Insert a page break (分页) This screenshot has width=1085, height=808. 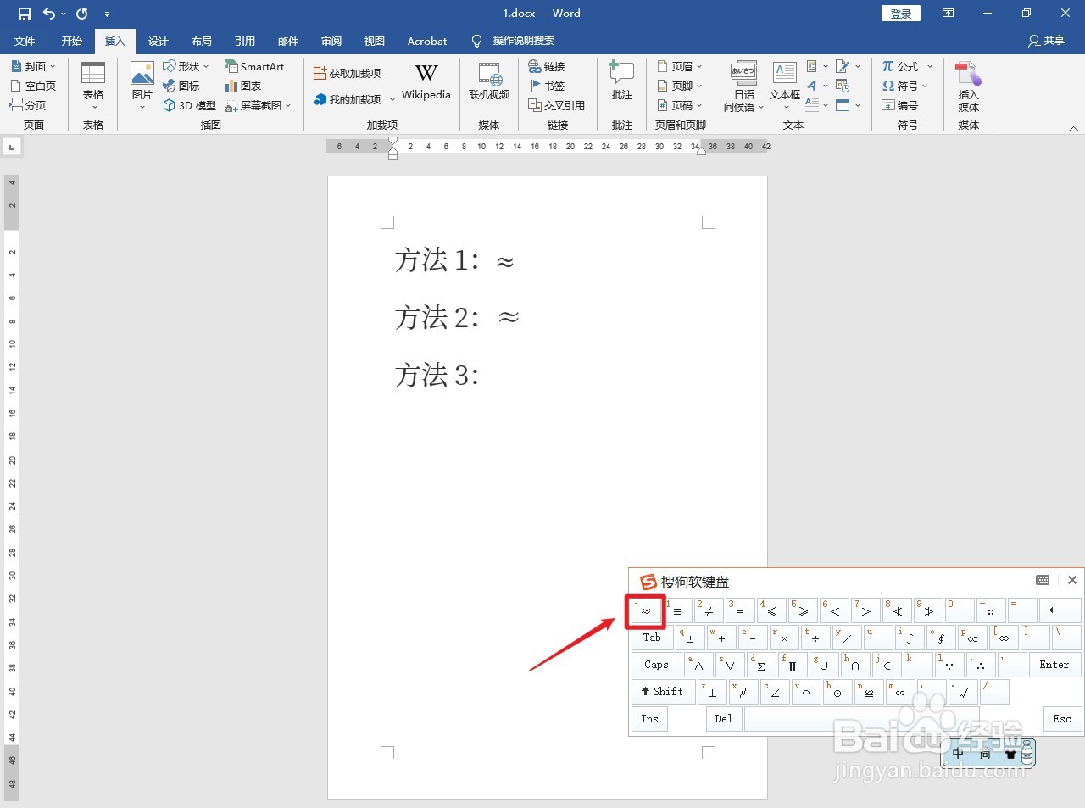pyautogui.click(x=27, y=105)
